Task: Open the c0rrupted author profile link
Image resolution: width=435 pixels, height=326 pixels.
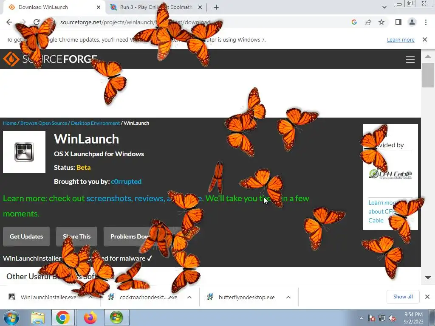Action: pyautogui.click(x=126, y=182)
